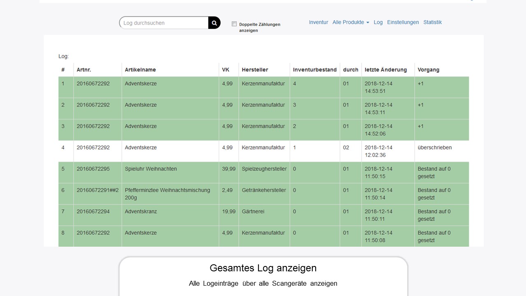Screen dimensions: 526x296
Task: Click the magnifier search button
Action: click(214, 23)
